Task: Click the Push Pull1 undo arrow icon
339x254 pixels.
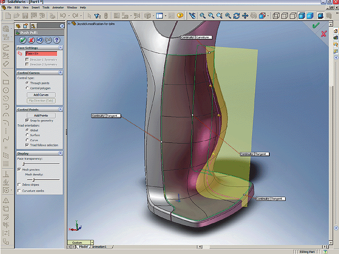Action: (40, 40)
